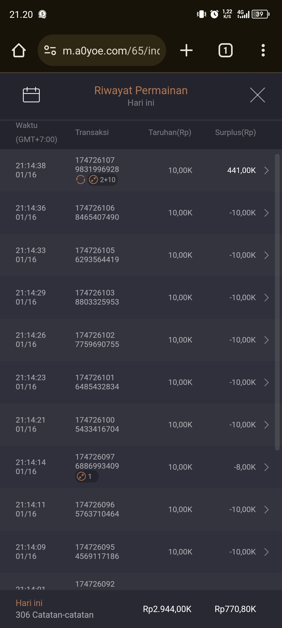This screenshot has height=628, width=282.
Task: Expand the -8,00K surplus transaction chevron
Action: [x=266, y=467]
